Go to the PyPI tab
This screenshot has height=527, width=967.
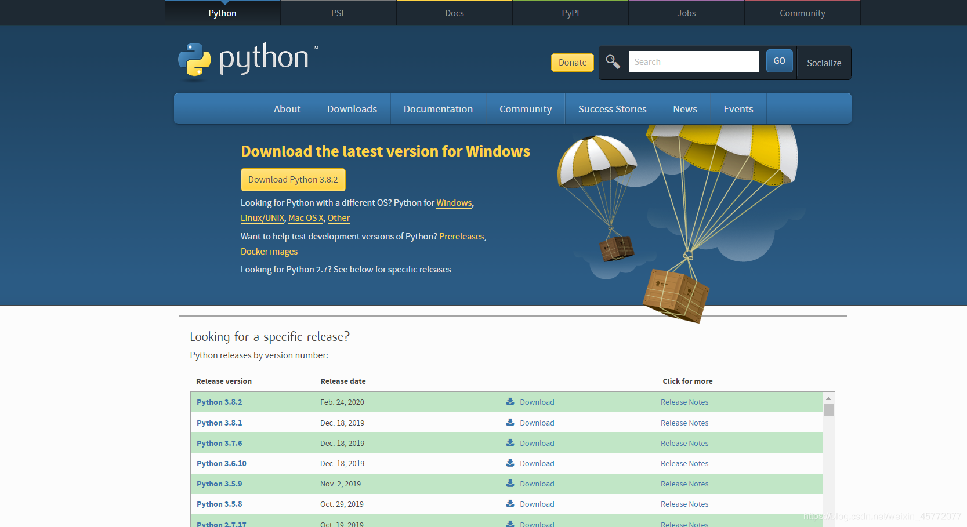pos(571,13)
